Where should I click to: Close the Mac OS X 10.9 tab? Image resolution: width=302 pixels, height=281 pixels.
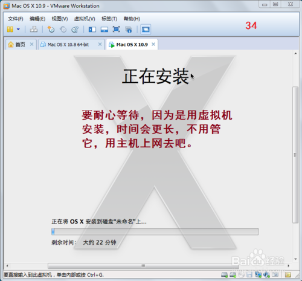tap(153, 44)
